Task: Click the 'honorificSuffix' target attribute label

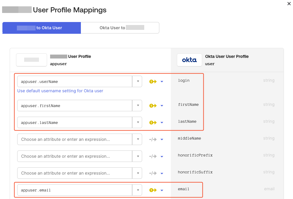Action: coord(195,172)
